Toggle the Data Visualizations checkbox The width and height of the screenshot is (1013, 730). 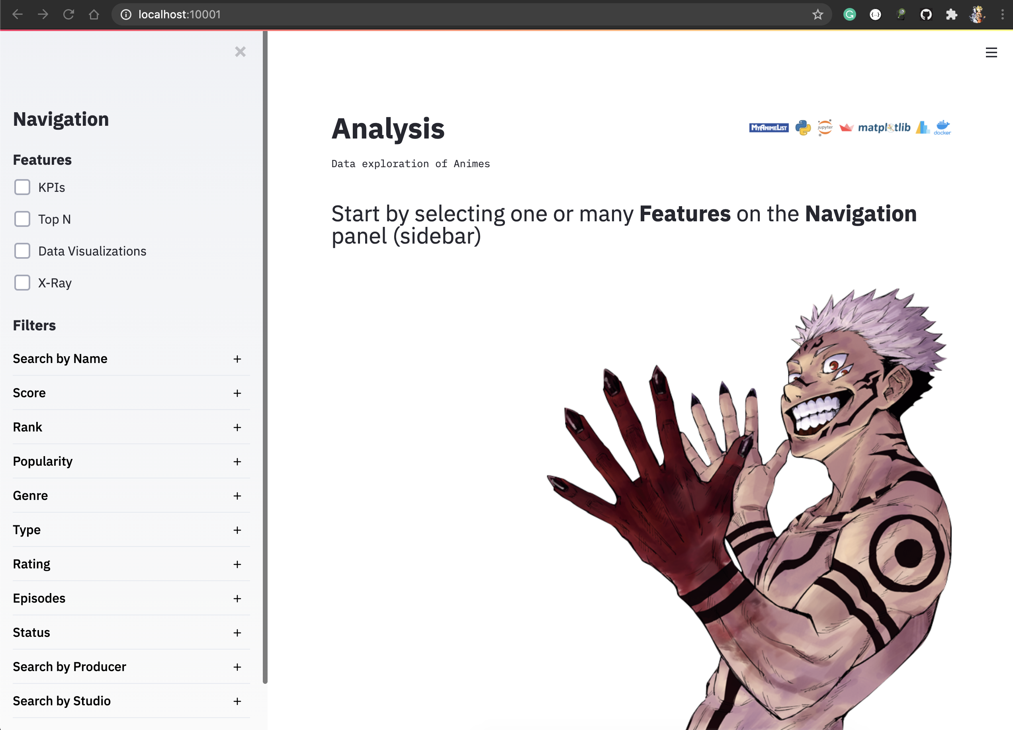(x=22, y=251)
